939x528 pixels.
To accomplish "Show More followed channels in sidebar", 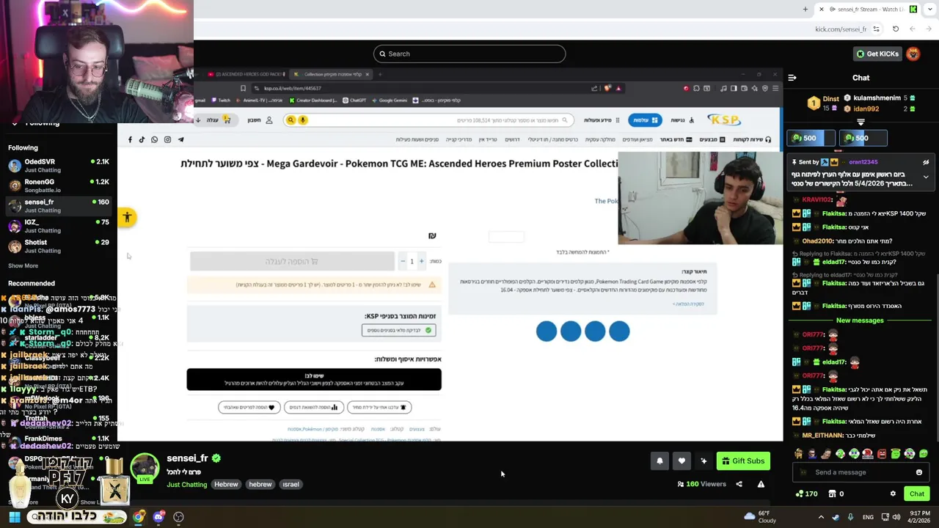I will (23, 265).
